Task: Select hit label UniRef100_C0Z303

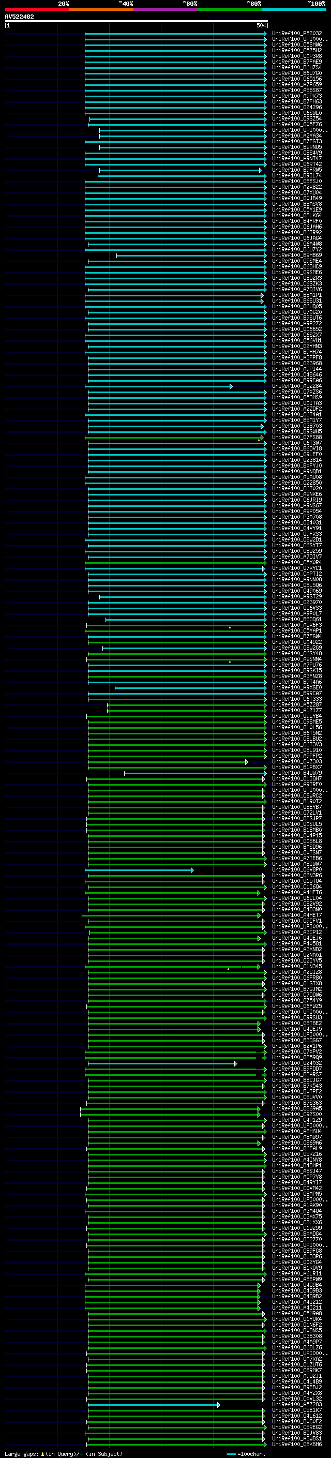Action: (x=297, y=761)
